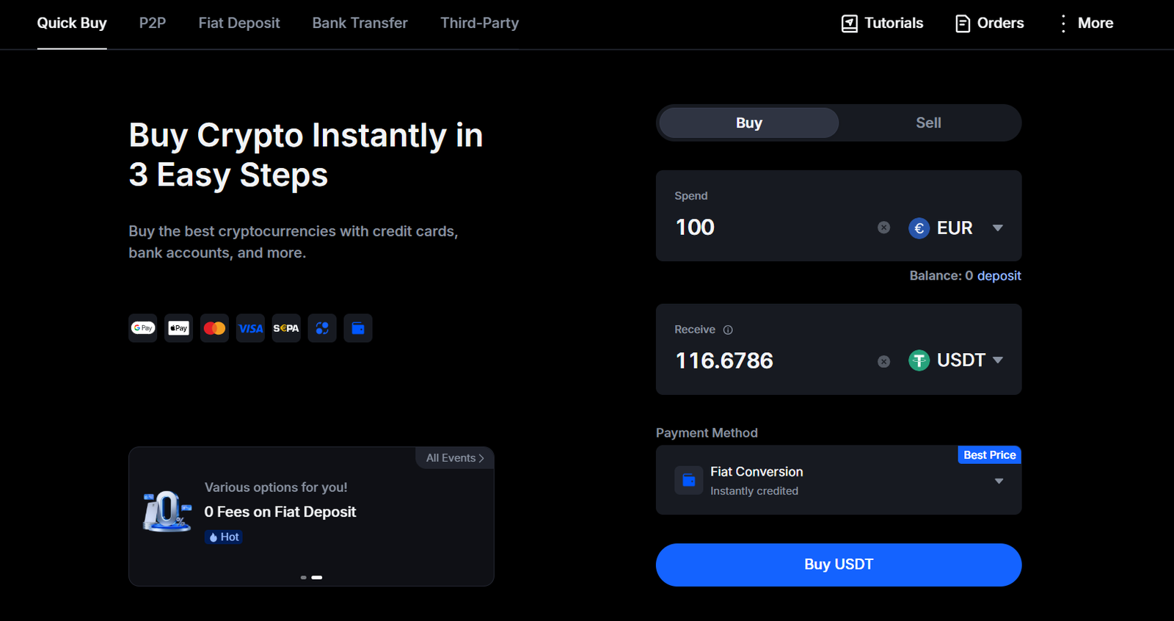The height and width of the screenshot is (621, 1174).
Task: Go to the second carousel slide indicator
Action: coord(317,578)
